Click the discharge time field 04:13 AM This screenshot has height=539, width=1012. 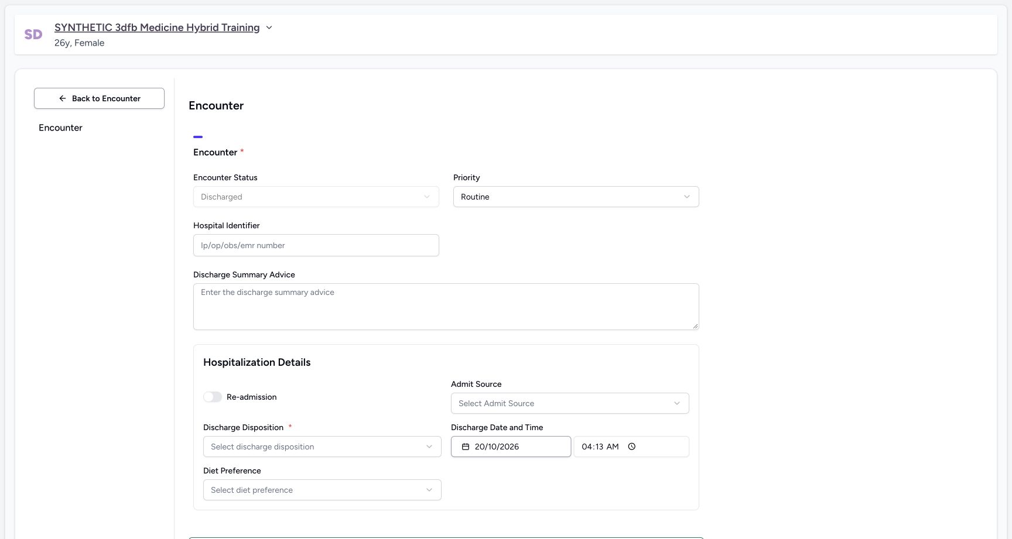click(x=631, y=447)
